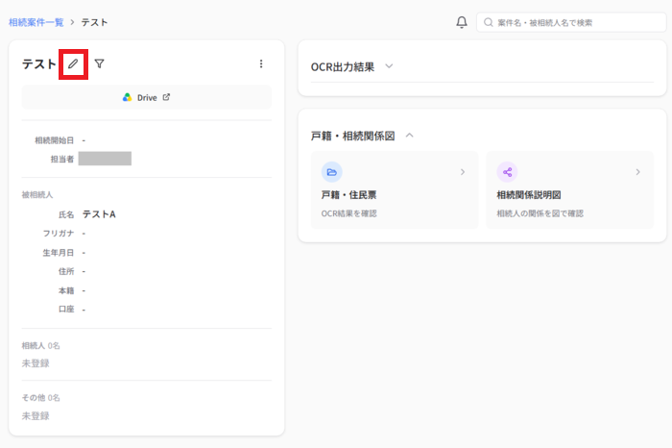
Task: Click the OCR結果を確認 description text
Action: coord(348,213)
